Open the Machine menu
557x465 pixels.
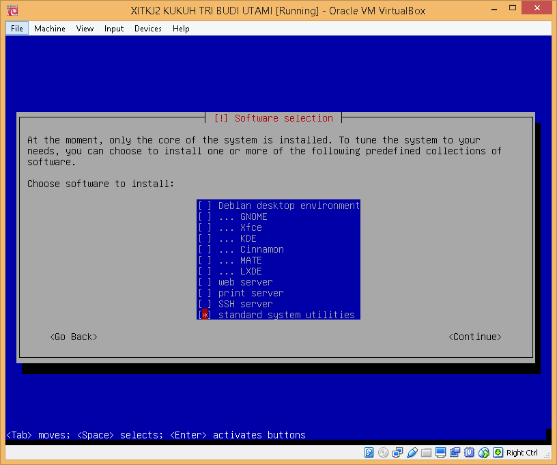click(x=50, y=29)
